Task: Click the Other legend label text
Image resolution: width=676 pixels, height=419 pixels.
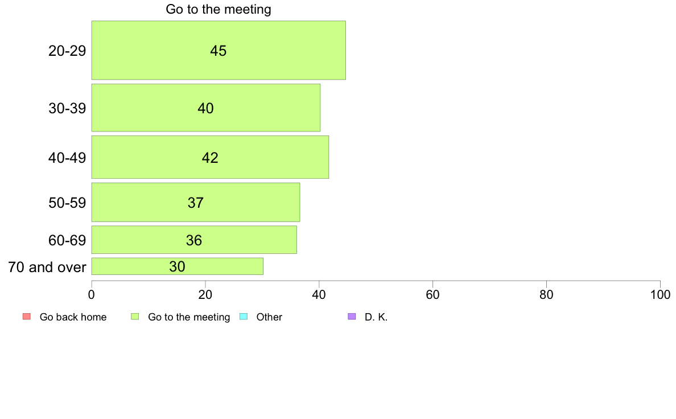Action: point(269,317)
